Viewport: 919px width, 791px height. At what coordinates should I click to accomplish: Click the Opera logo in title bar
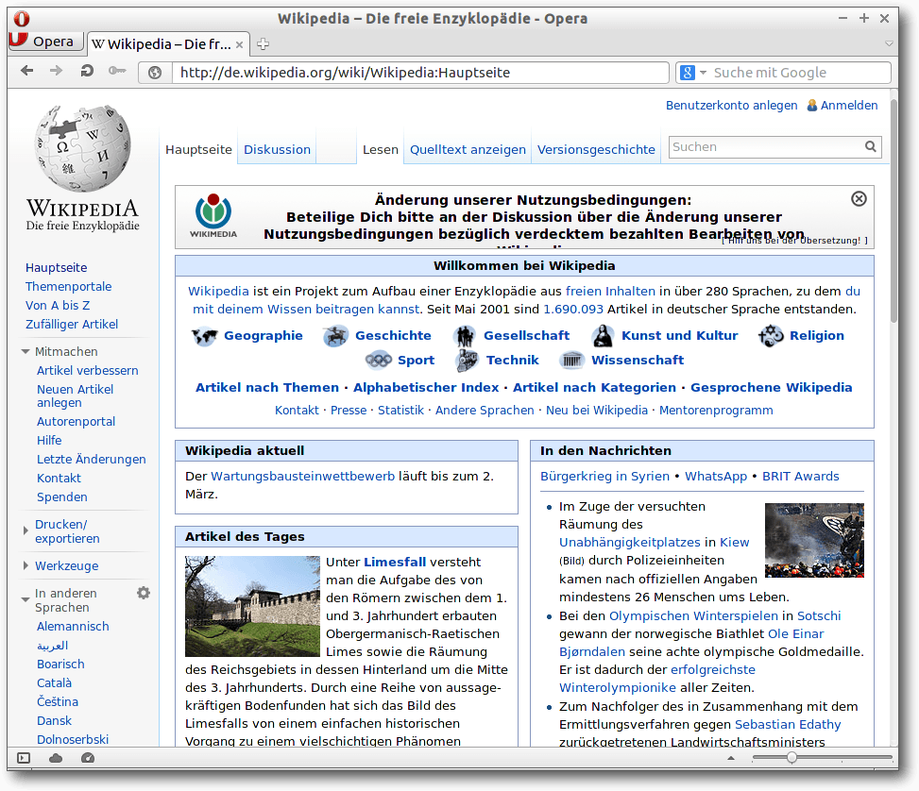[x=22, y=19]
